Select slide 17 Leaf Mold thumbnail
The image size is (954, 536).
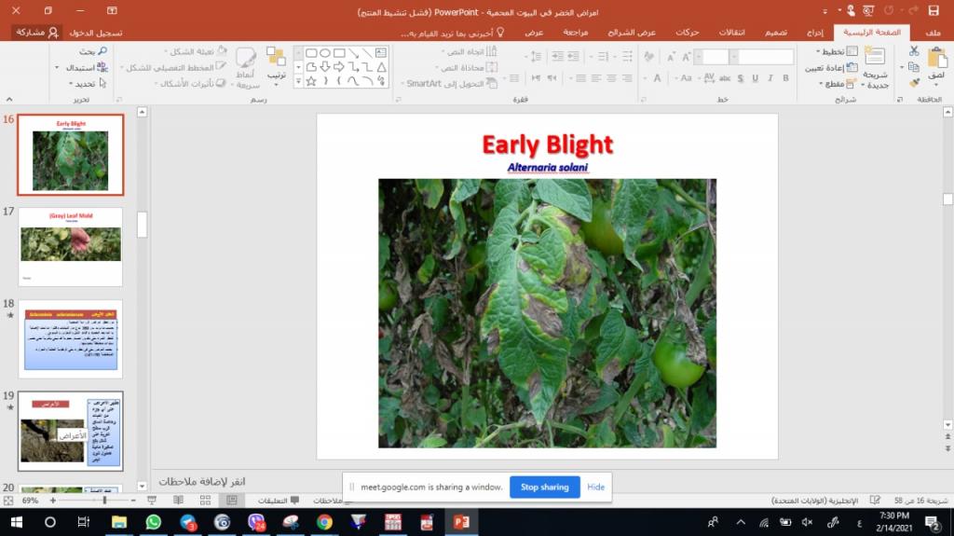71,246
